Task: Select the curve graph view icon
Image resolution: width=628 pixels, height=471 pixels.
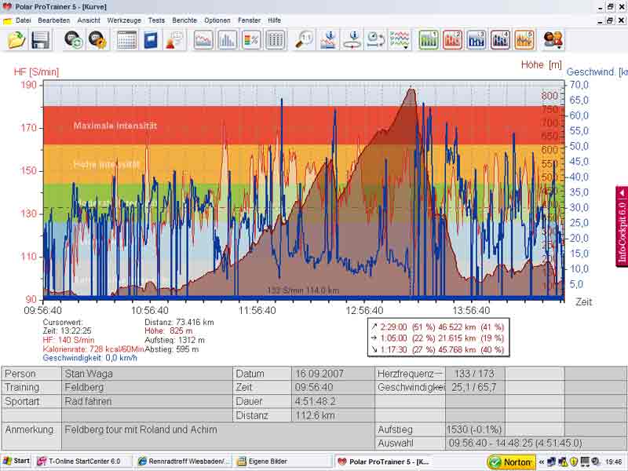Action: click(x=203, y=39)
